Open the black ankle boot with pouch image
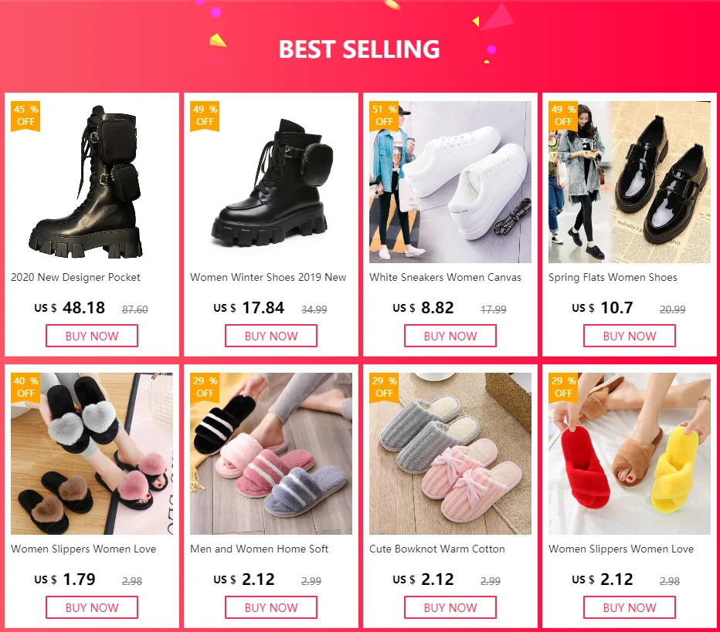This screenshot has height=632, width=720. [x=271, y=182]
